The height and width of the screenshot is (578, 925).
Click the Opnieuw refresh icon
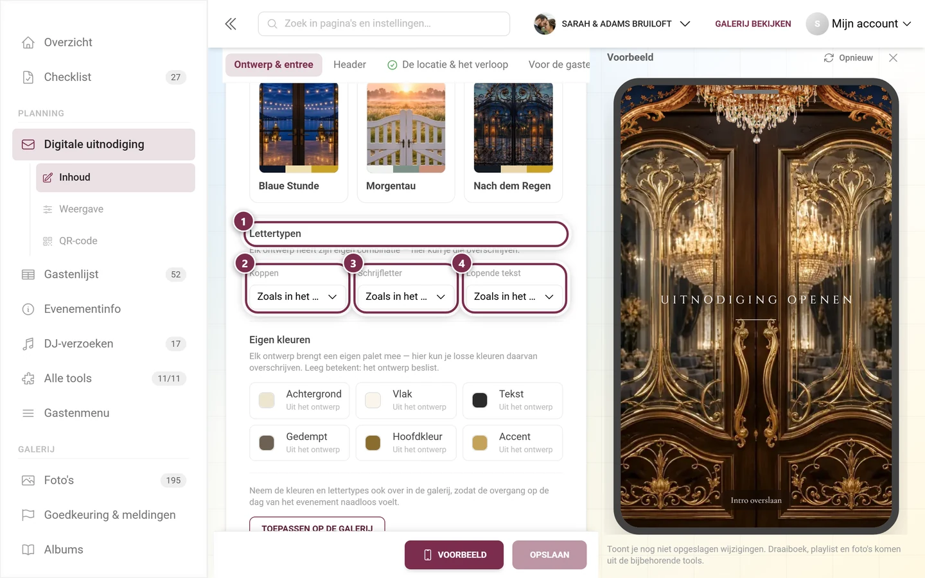[829, 58]
